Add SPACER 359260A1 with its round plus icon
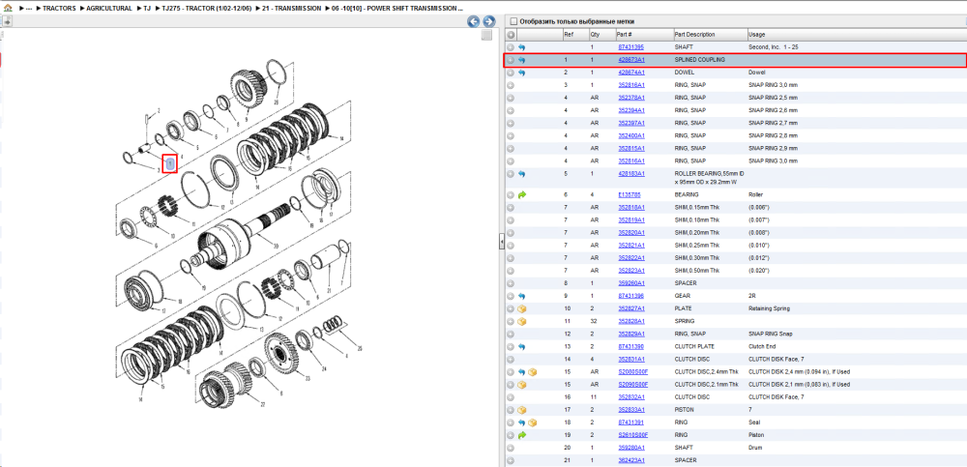Image resolution: width=967 pixels, height=467 pixels. click(x=511, y=283)
